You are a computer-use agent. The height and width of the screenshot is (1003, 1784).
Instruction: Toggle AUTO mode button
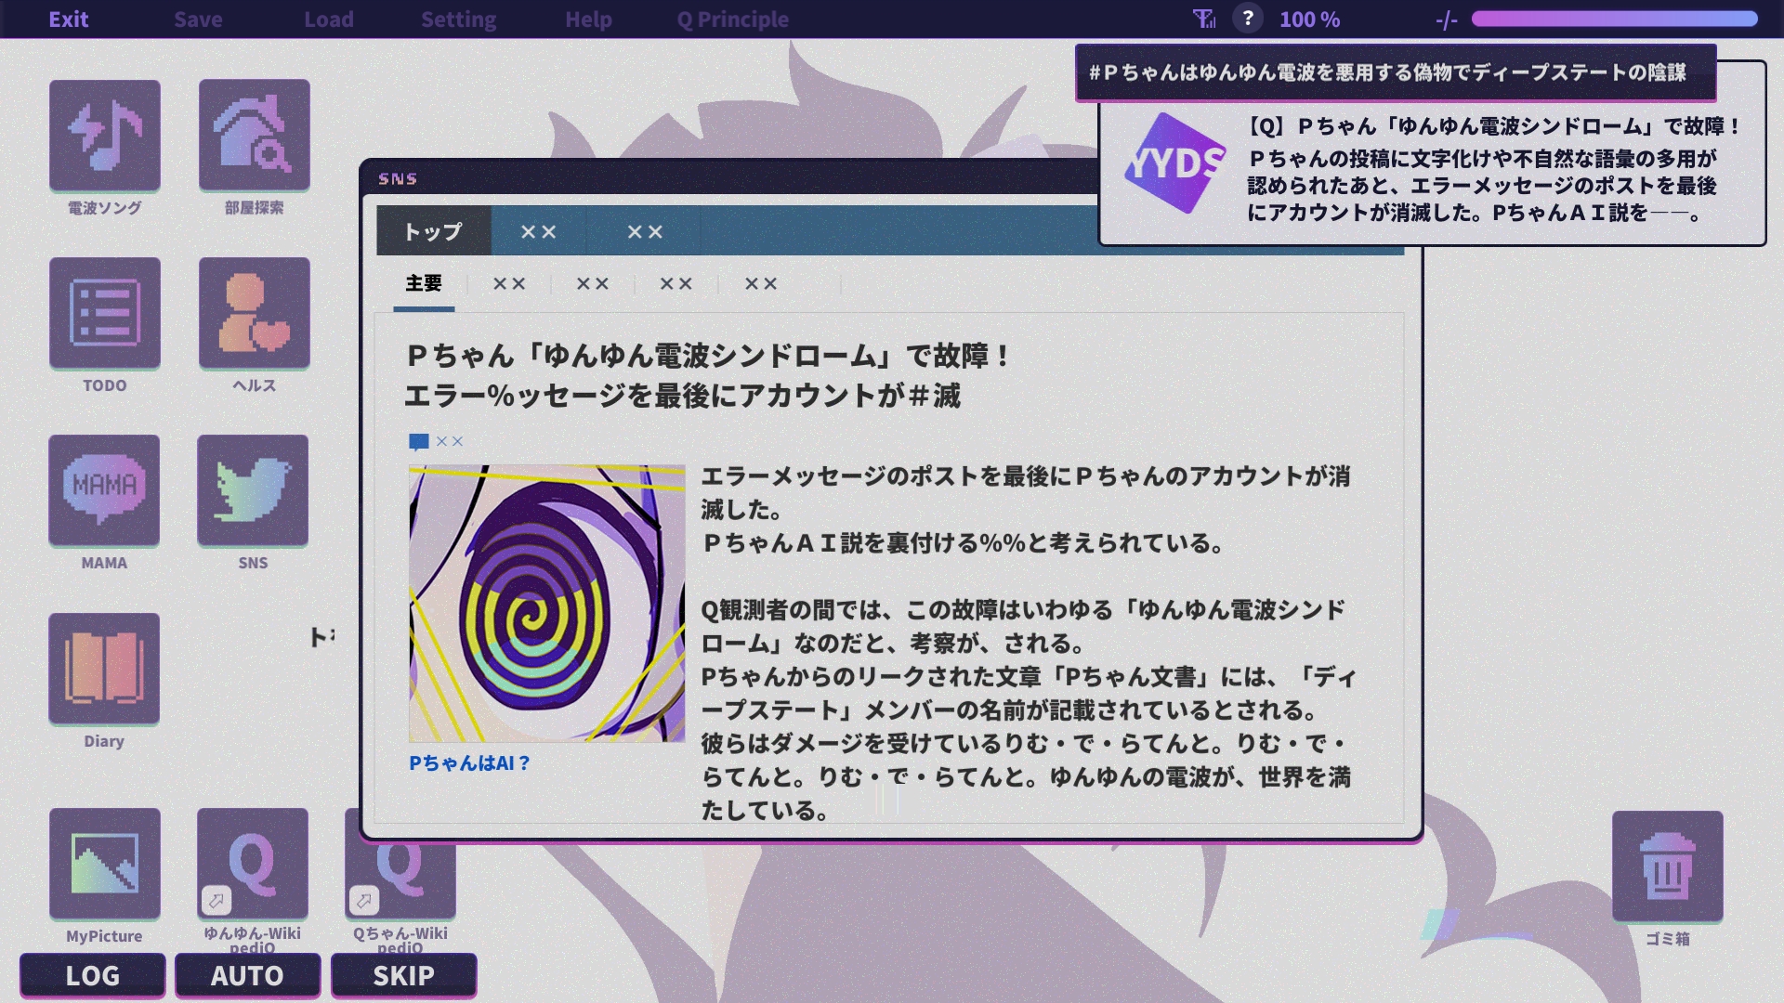(x=247, y=976)
